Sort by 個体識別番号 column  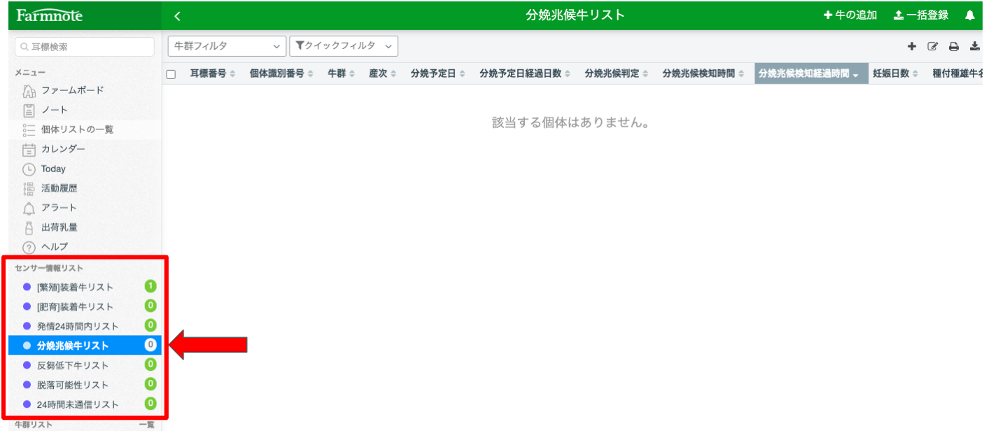[281, 73]
